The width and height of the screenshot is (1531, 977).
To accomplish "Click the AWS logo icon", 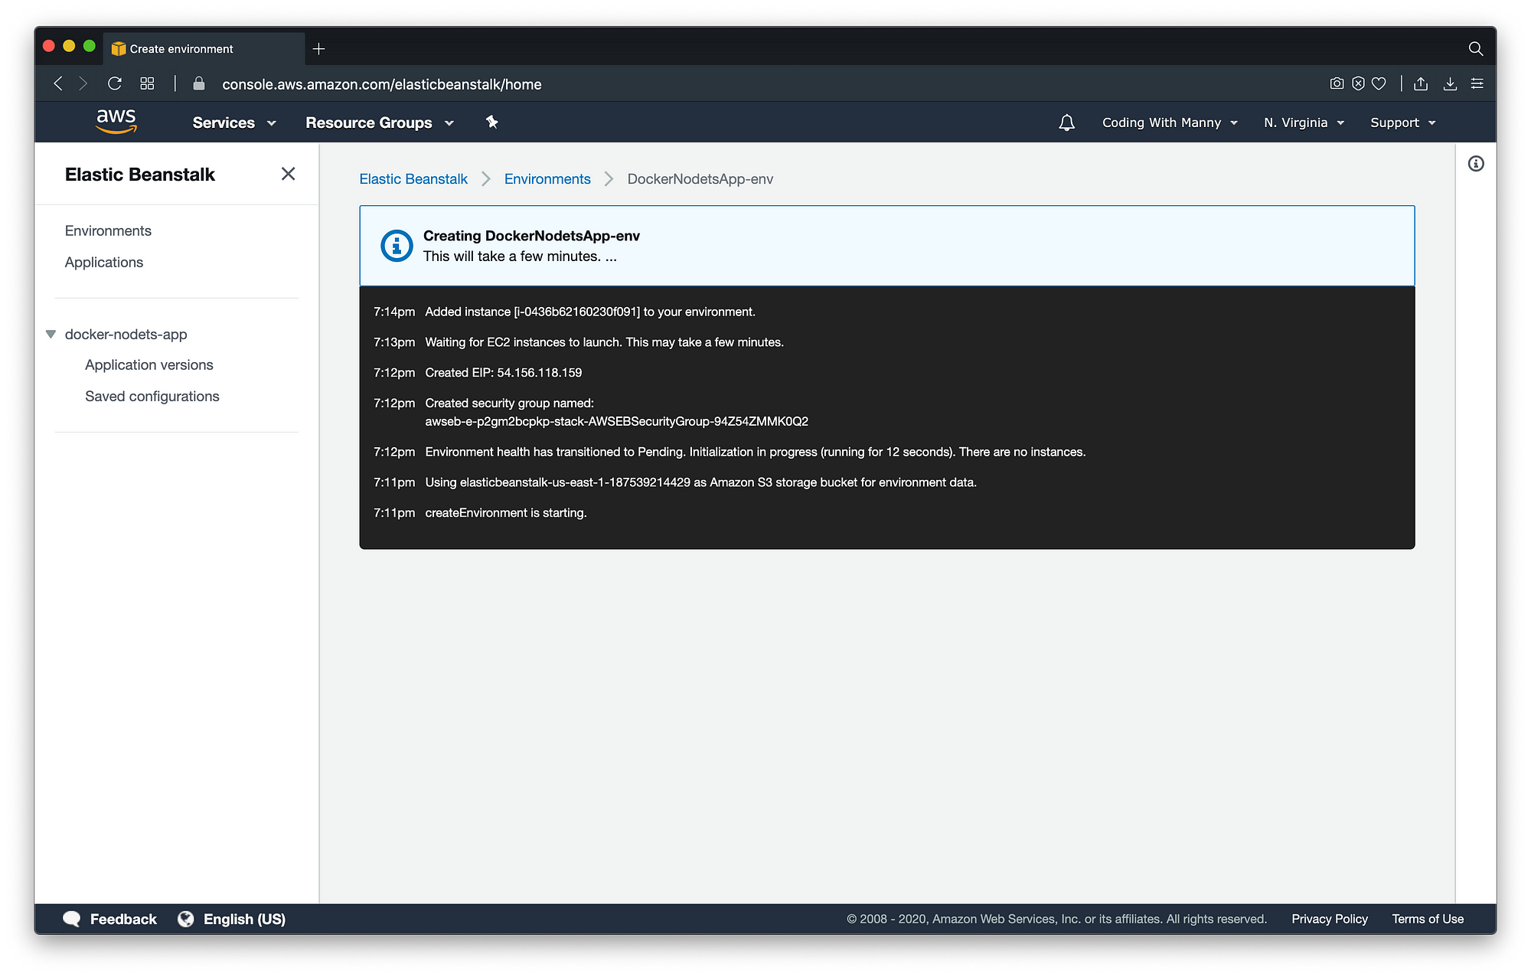I will coord(115,122).
